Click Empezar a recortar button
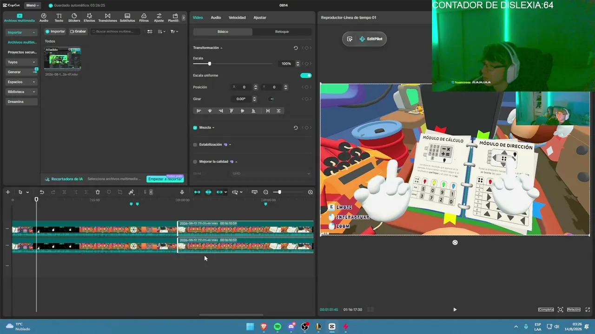The height and width of the screenshot is (334, 595). click(165, 179)
